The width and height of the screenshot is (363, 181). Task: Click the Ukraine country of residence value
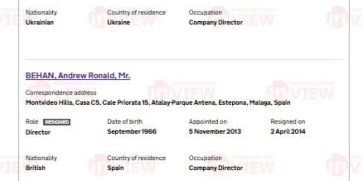(x=119, y=22)
